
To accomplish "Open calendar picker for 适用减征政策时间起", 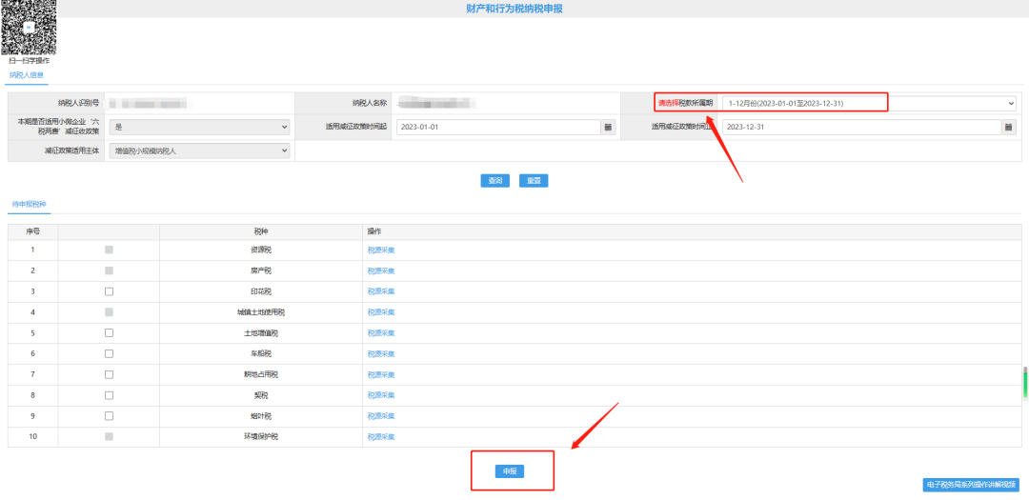I will click(x=608, y=127).
